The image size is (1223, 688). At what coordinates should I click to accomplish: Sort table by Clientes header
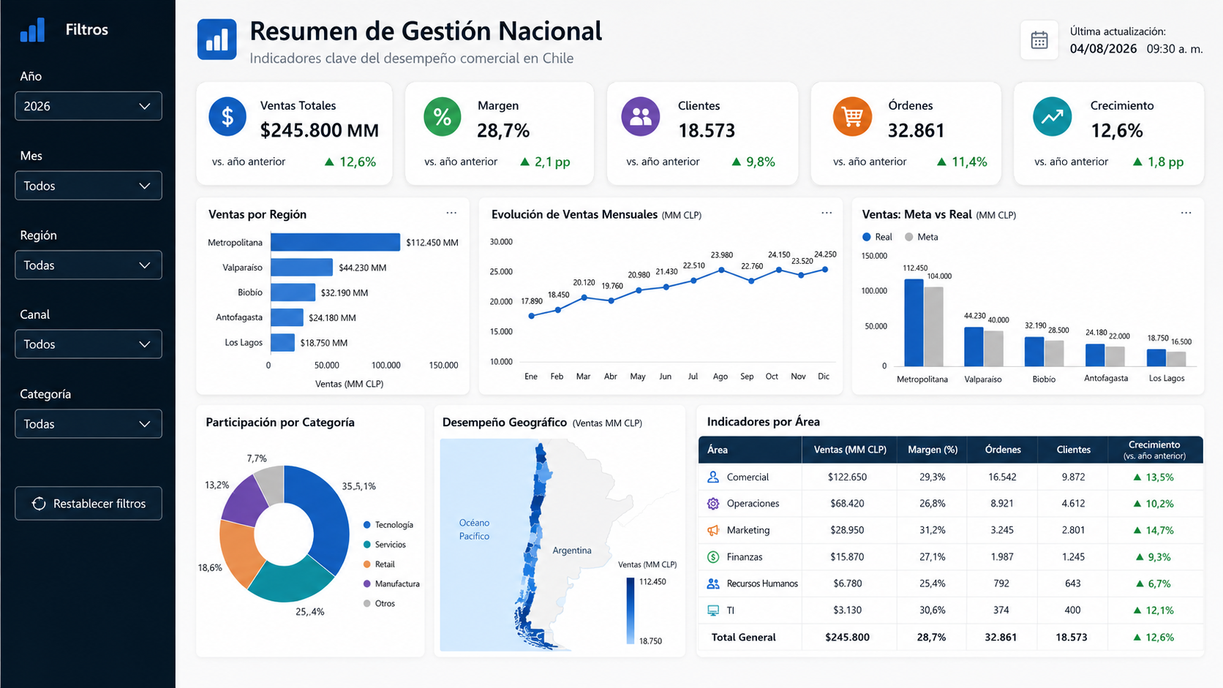1073,450
